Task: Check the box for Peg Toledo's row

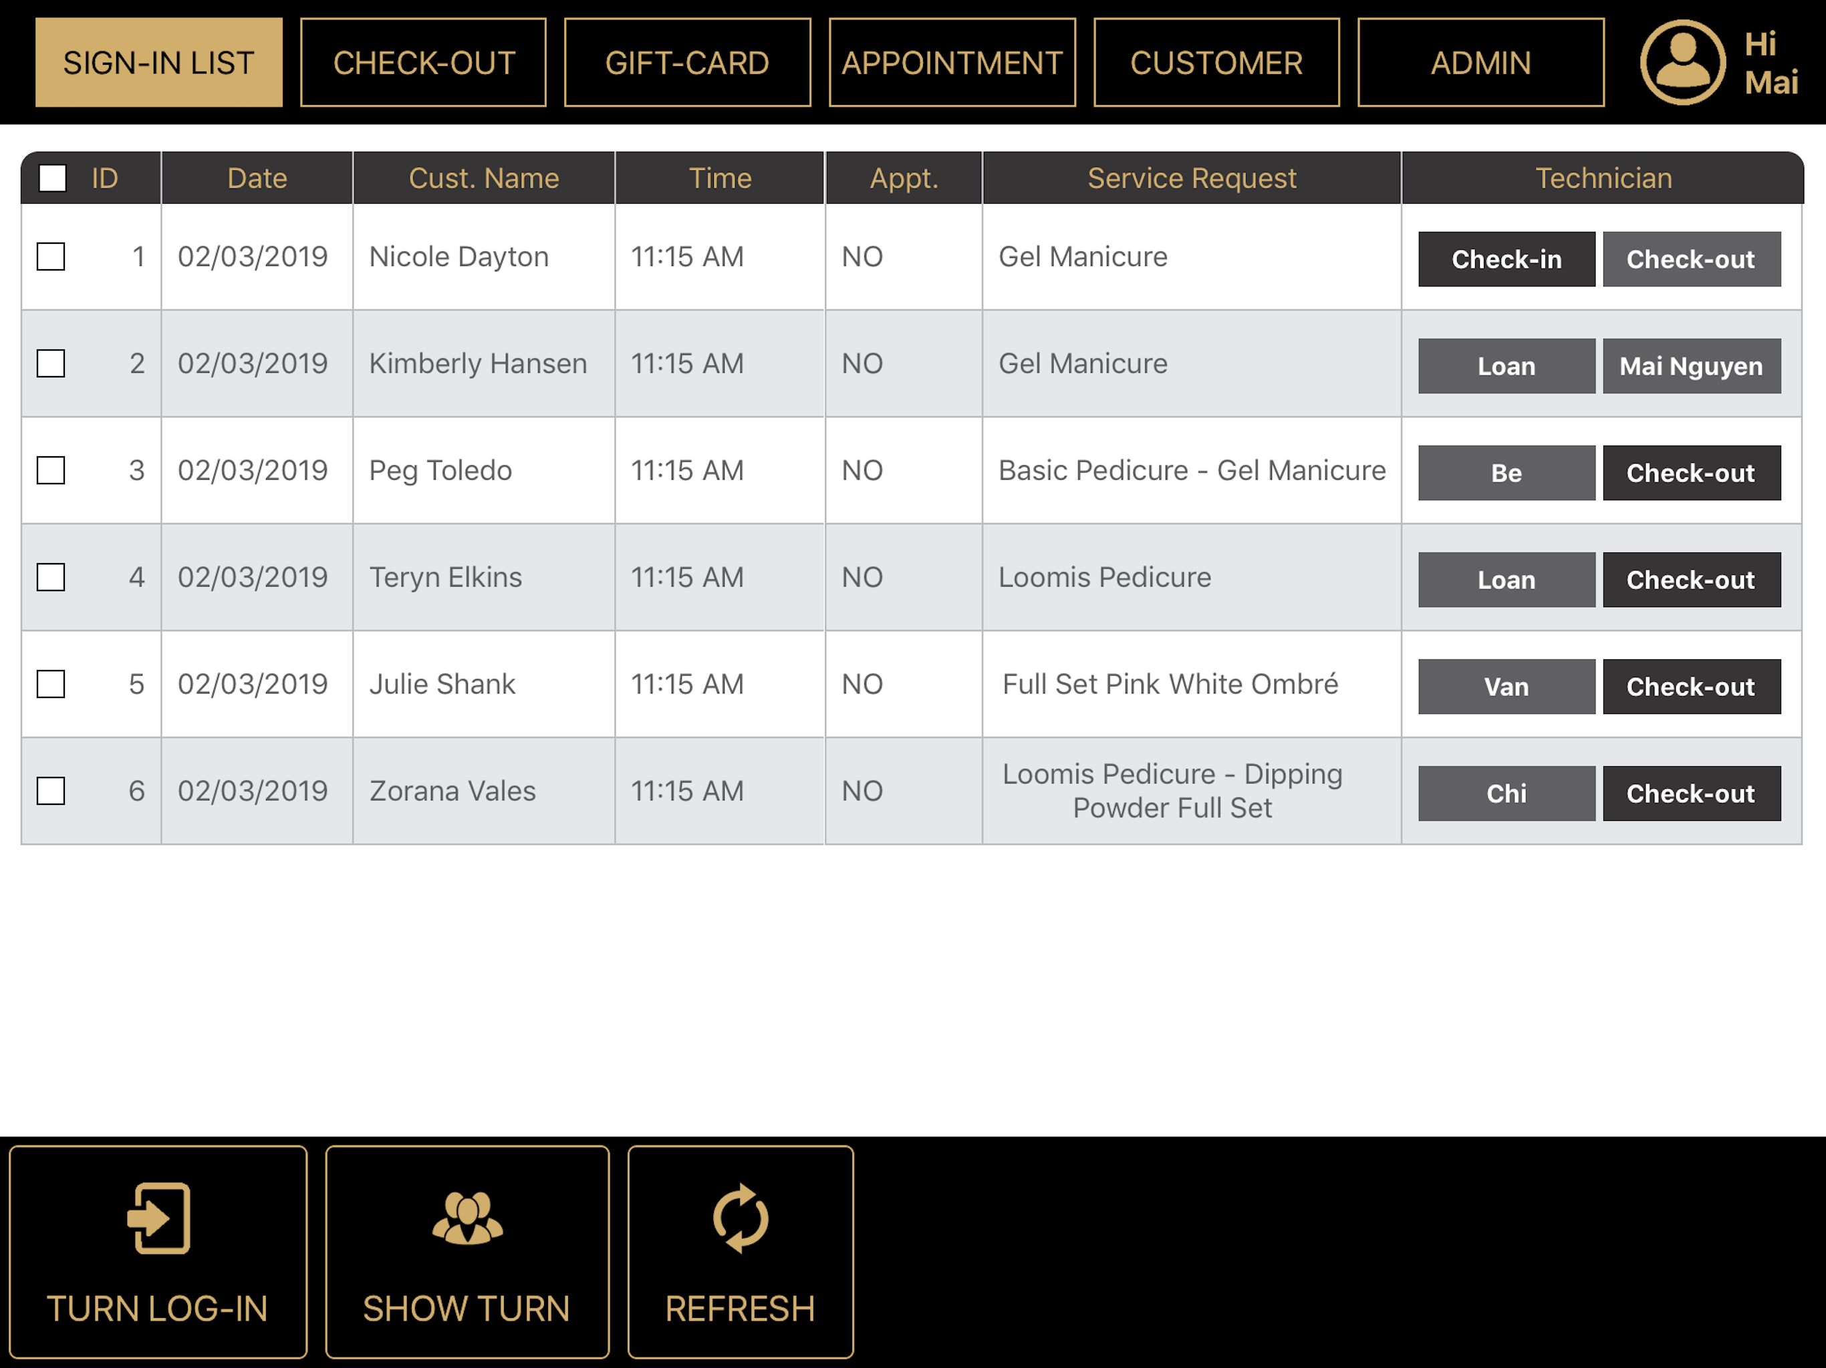Action: (51, 470)
